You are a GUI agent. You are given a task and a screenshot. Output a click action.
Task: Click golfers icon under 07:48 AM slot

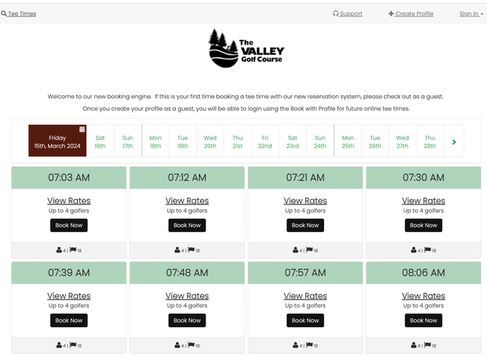178,346
